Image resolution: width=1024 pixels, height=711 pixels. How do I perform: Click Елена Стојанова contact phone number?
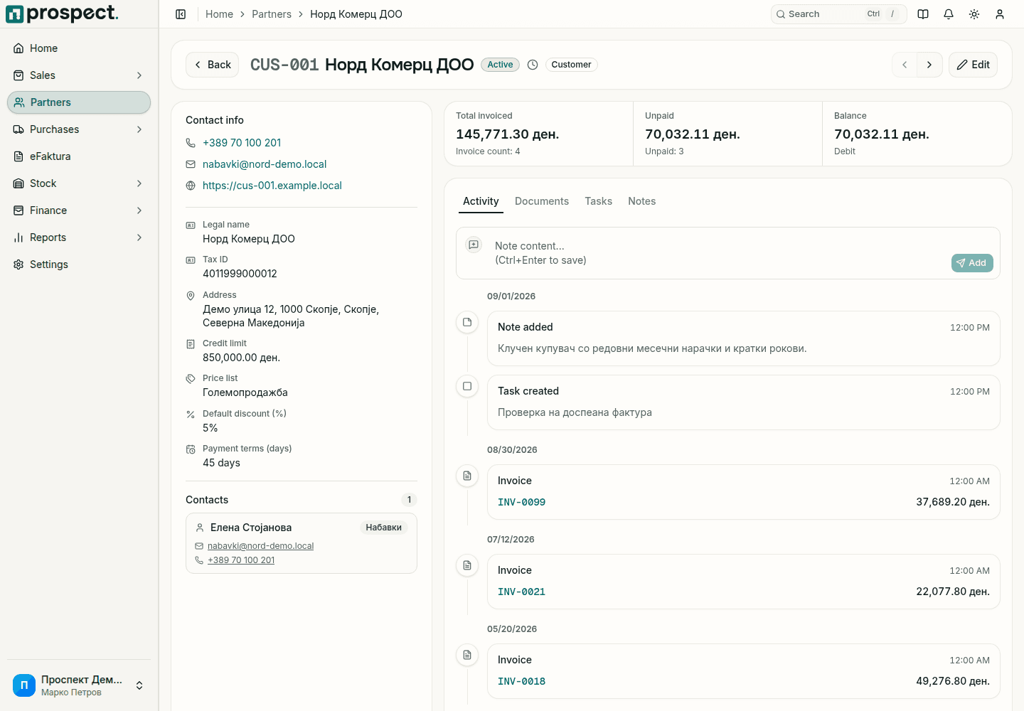click(241, 560)
